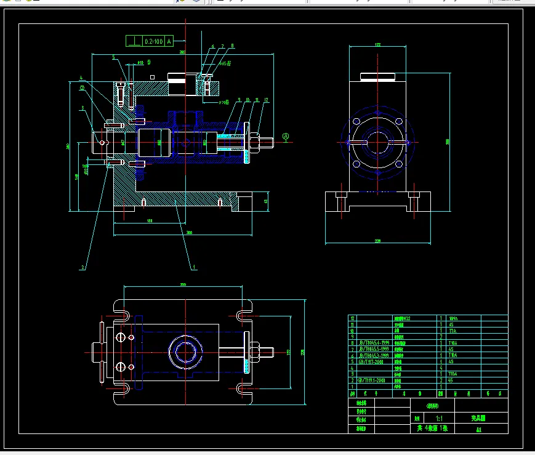The width and height of the screenshot is (535, 455).
Task: Click quantity 4 in parts list row 4
Action: coord(441,368)
